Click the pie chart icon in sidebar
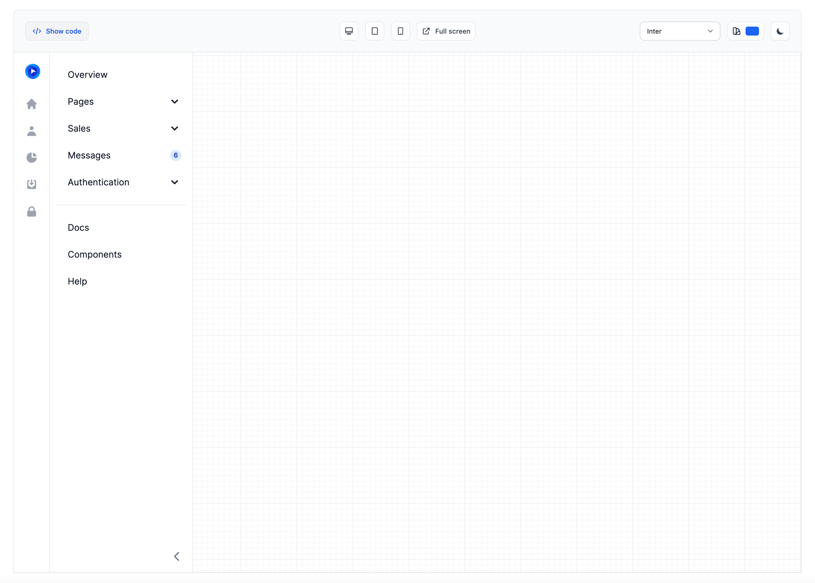 point(32,158)
